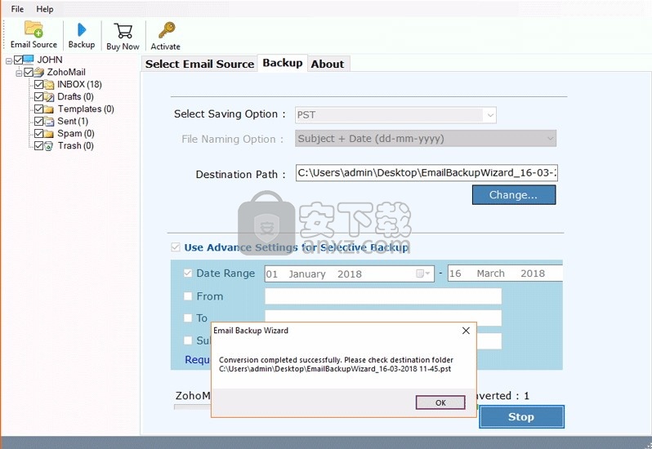Open the Activate key icon
Image resolution: width=652 pixels, height=449 pixels.
(x=167, y=30)
